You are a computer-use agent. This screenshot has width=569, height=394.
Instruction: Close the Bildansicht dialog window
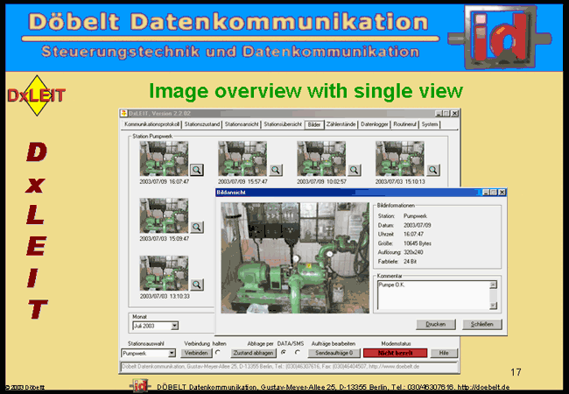pyautogui.click(x=502, y=193)
